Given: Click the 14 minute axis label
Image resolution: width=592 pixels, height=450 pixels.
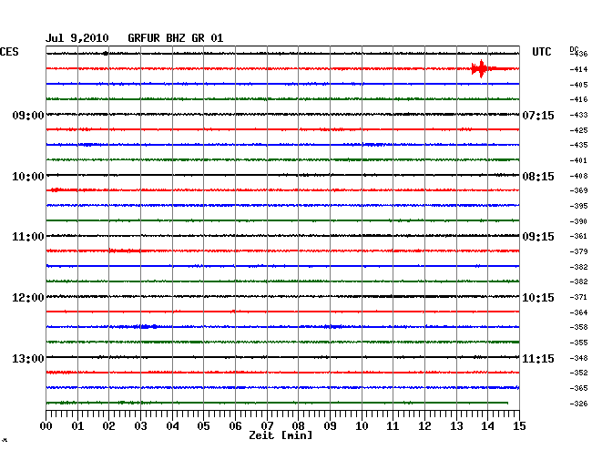Looking at the screenshot, I should (x=487, y=426).
